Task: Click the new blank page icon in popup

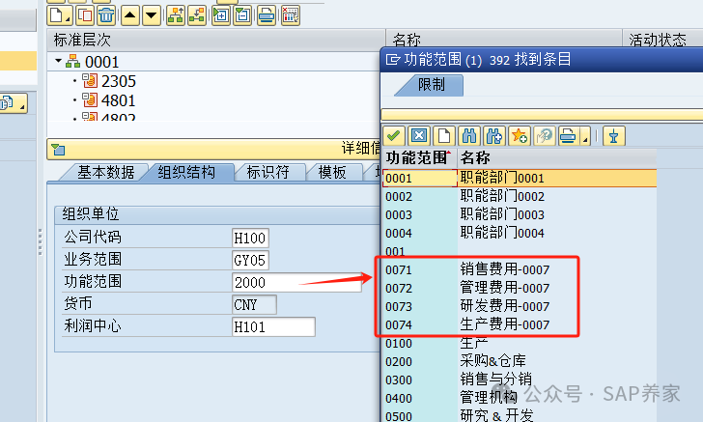Action: coord(444,135)
